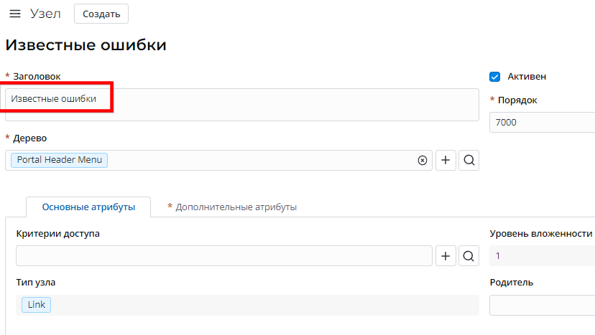Switch to Дополнительные атрибуты tab
Image resolution: width=595 pixels, height=335 pixels.
232,207
